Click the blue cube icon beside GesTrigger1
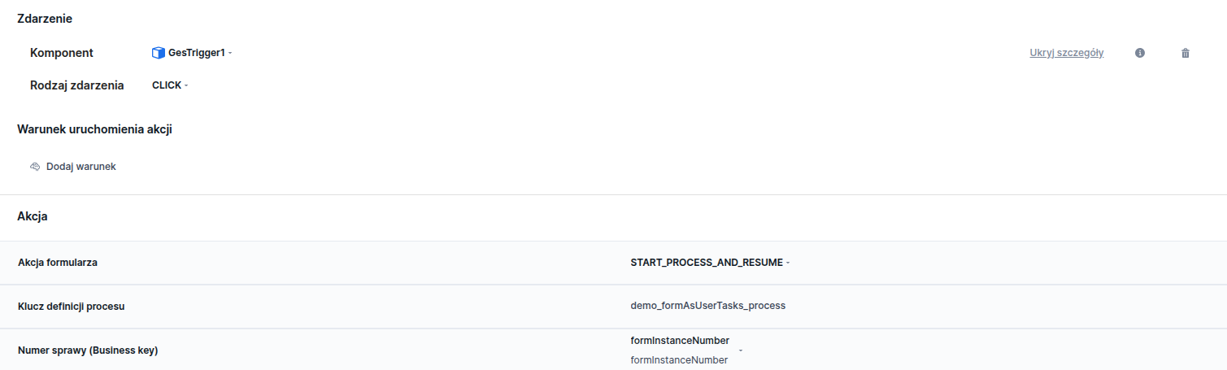This screenshot has width=1227, height=370. 159,53
